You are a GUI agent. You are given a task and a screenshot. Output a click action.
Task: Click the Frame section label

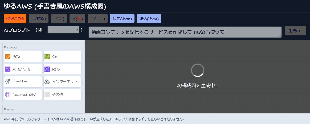[9, 109]
